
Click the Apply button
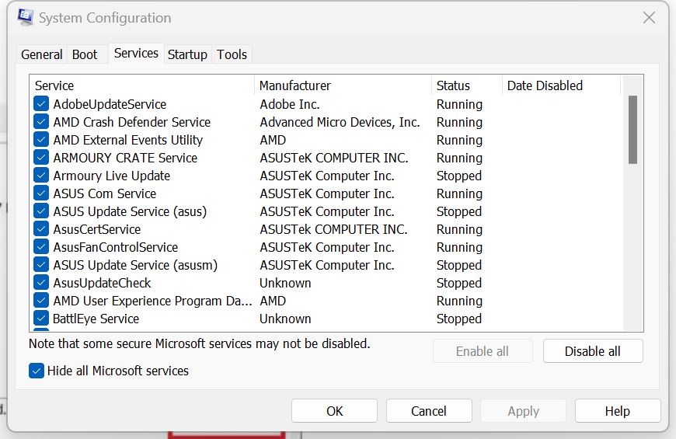pos(524,411)
